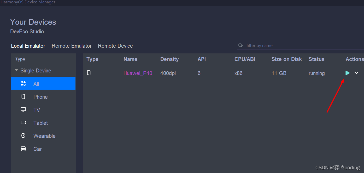Click the phone type icon in device row
Screen dimensions: 364x173
coord(89,73)
